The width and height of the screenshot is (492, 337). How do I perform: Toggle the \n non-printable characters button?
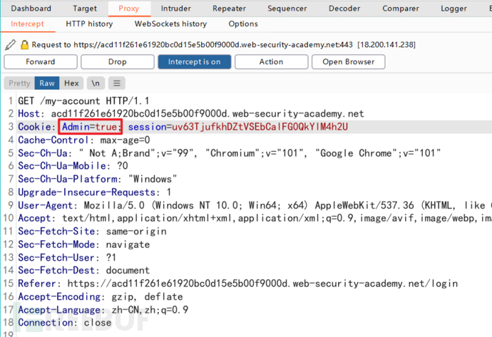tap(96, 83)
